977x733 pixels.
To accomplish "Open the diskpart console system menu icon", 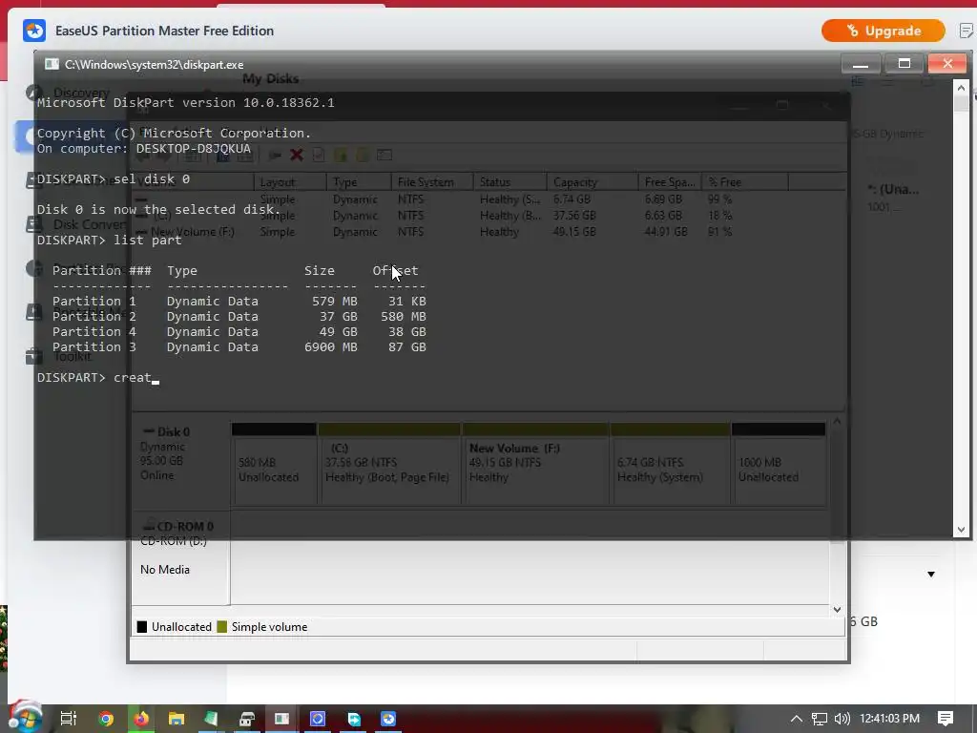I will click(52, 64).
